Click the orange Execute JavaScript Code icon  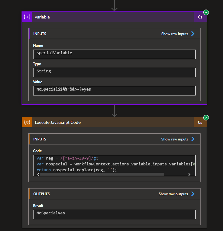pyautogui.click(x=27, y=122)
